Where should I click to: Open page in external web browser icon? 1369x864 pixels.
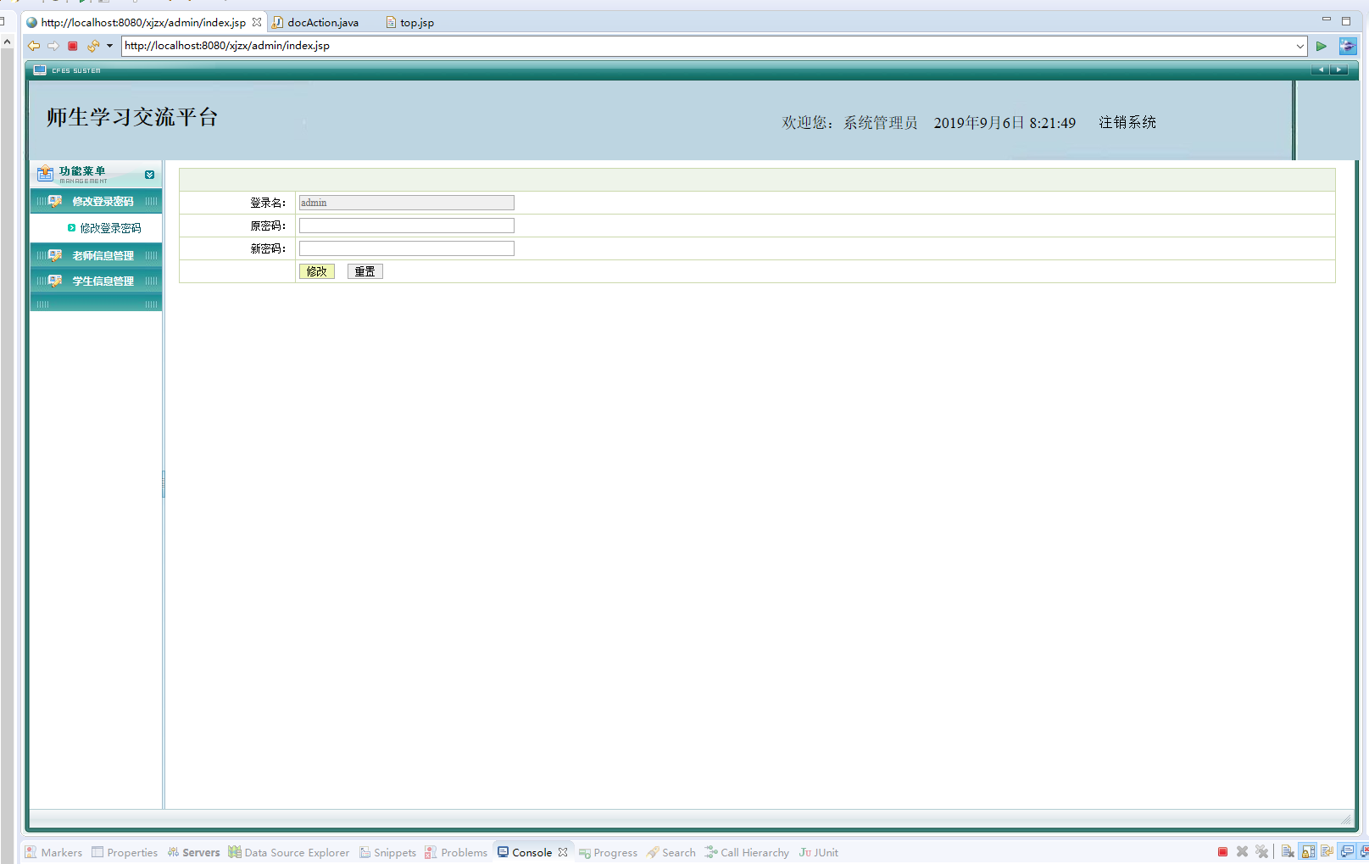coord(1348,46)
